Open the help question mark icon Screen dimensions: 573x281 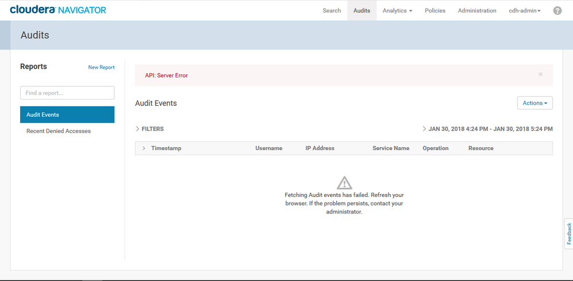(x=557, y=10)
